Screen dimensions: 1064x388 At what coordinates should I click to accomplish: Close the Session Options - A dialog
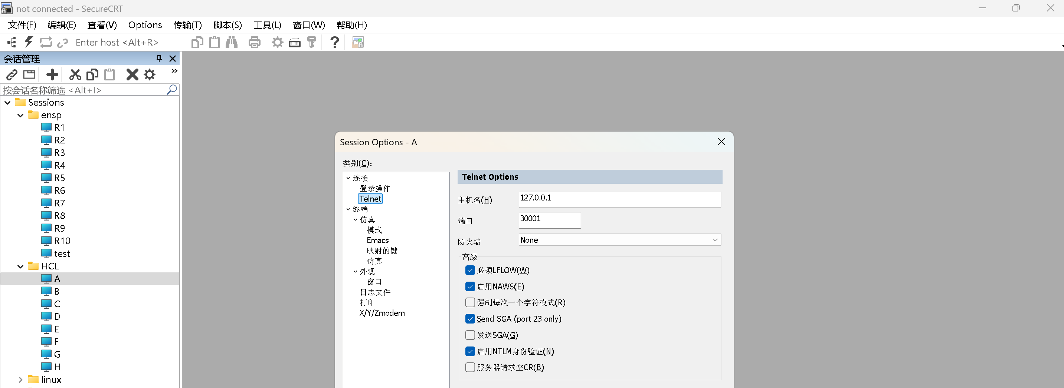point(721,142)
